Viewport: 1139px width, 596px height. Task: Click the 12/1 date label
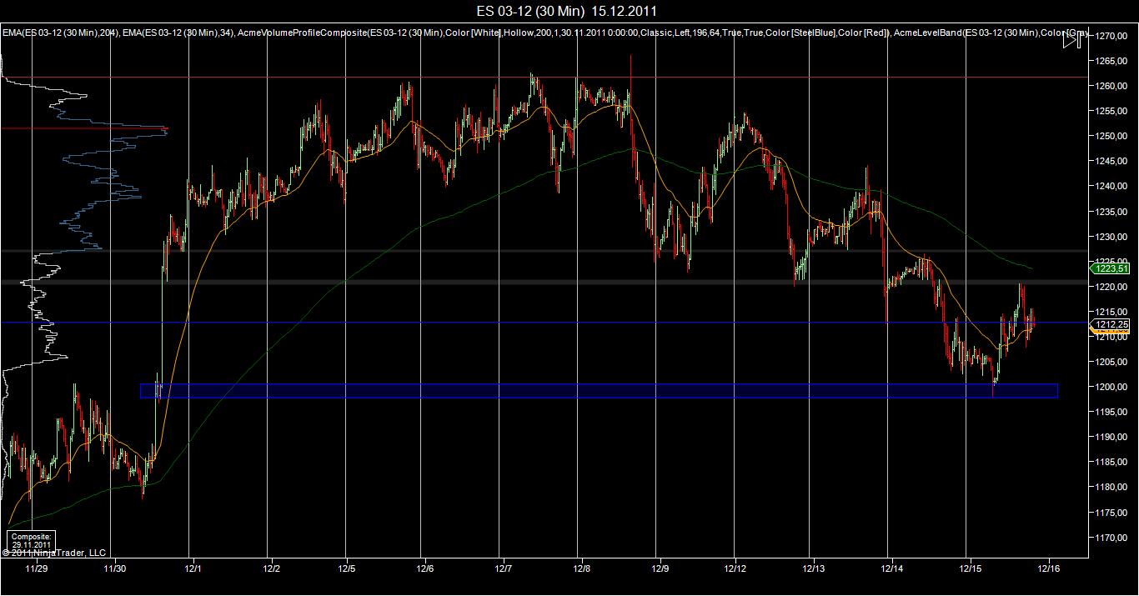193,568
